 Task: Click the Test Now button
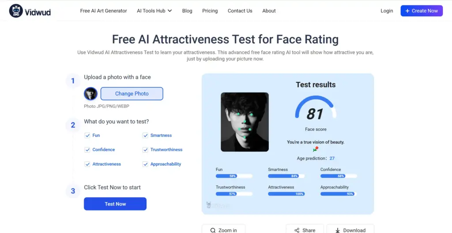click(115, 204)
